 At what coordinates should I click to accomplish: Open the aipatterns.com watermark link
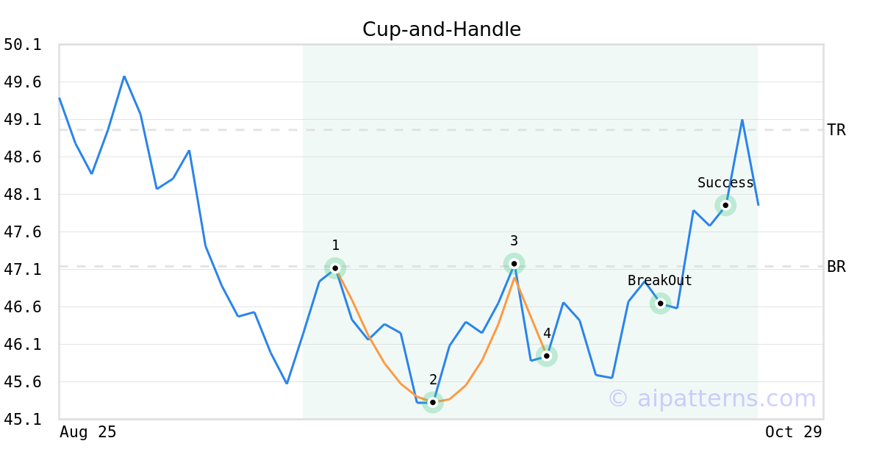[711, 398]
